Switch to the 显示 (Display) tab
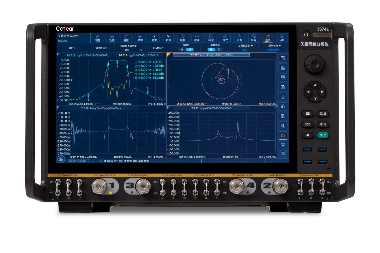 coord(268,38)
